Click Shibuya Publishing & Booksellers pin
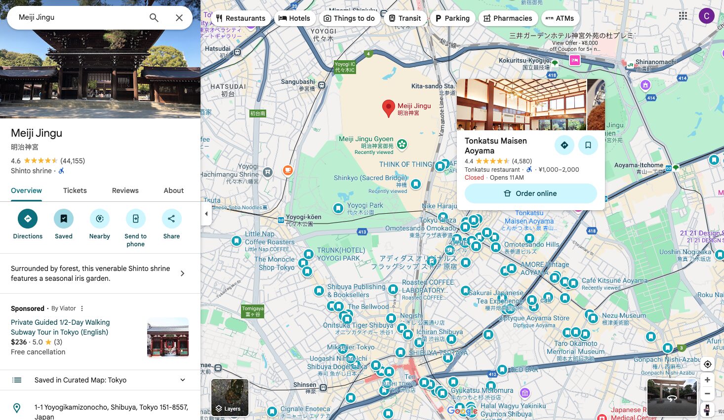The height and width of the screenshot is (420, 724). pyautogui.click(x=319, y=291)
